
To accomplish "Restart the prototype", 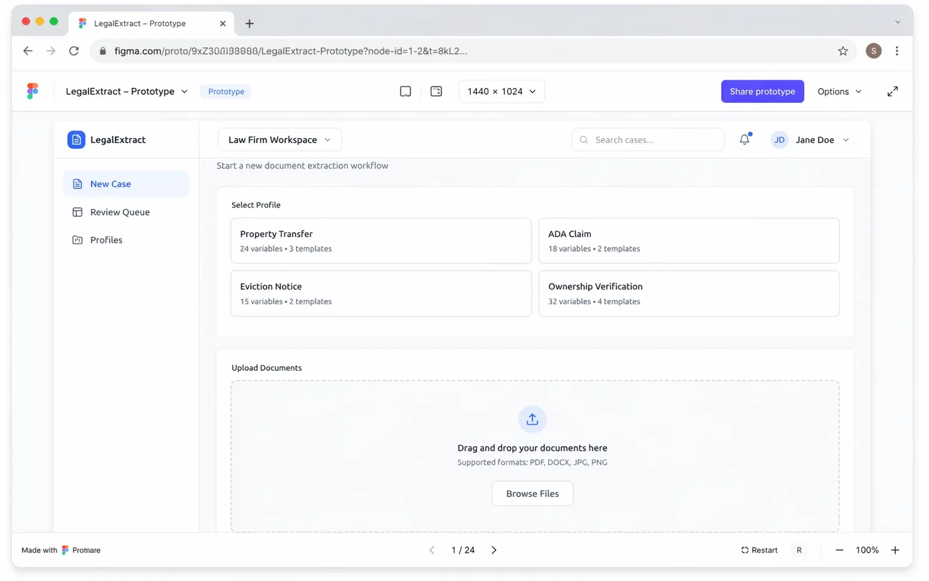I will 759,550.
